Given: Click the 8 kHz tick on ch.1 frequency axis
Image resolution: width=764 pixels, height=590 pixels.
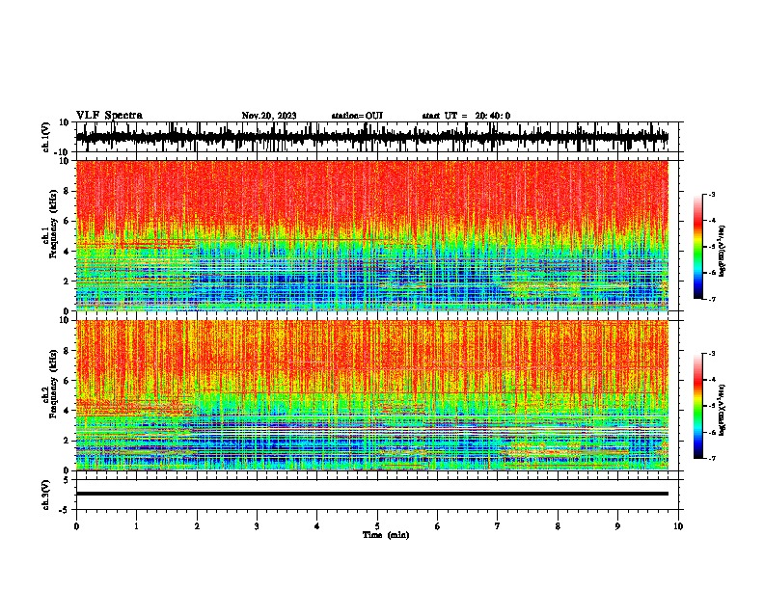Looking at the screenshot, I should (67, 191).
